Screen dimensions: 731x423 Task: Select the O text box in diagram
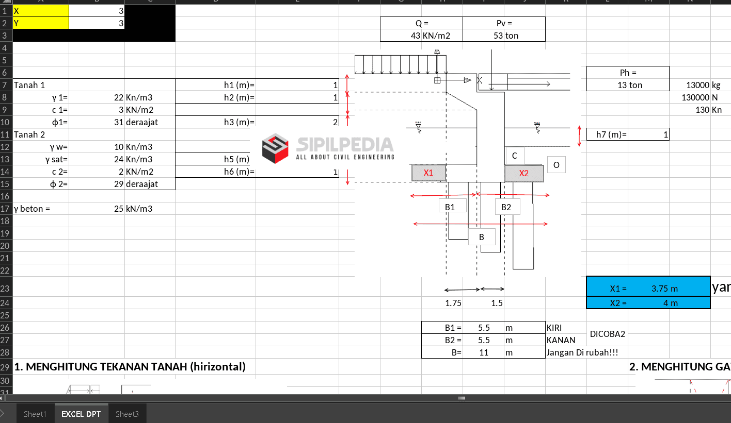tap(556, 165)
